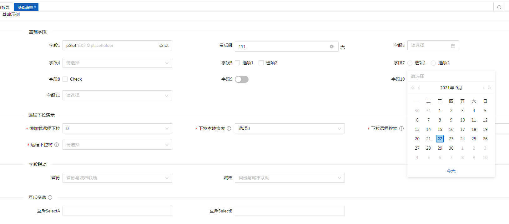Expand the 懒加载远程下拉 select

click(x=117, y=128)
